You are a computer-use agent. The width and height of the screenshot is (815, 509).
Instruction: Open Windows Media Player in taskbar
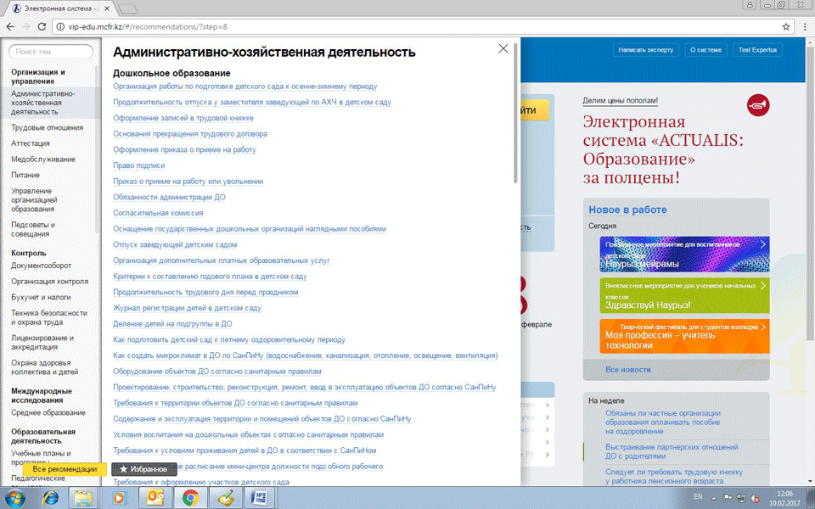121,497
